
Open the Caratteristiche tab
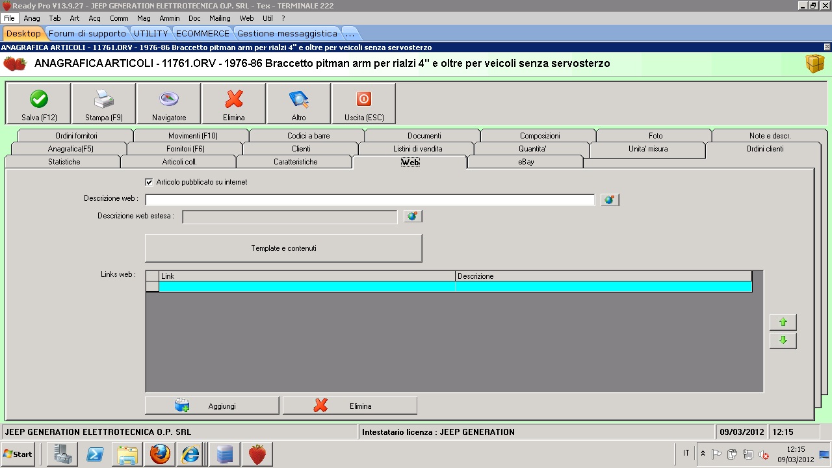tap(295, 162)
